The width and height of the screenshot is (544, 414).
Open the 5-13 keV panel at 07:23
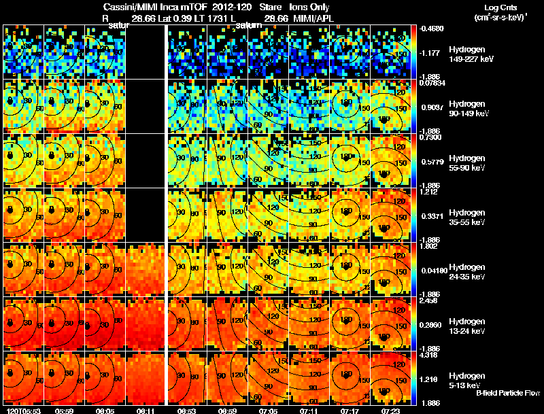click(x=390, y=378)
